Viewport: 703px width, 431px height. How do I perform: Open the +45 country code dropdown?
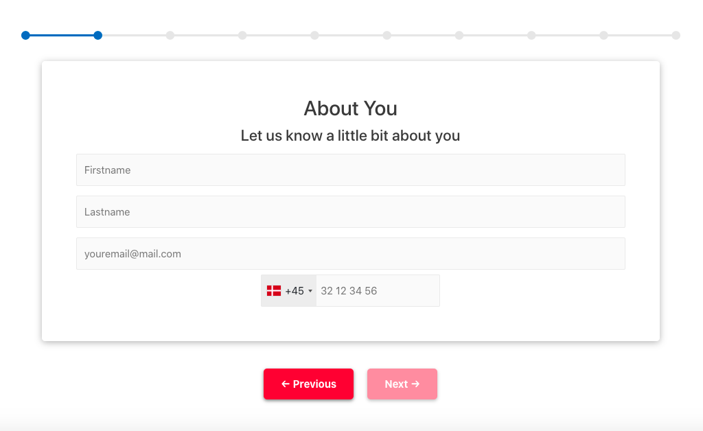[x=289, y=291]
